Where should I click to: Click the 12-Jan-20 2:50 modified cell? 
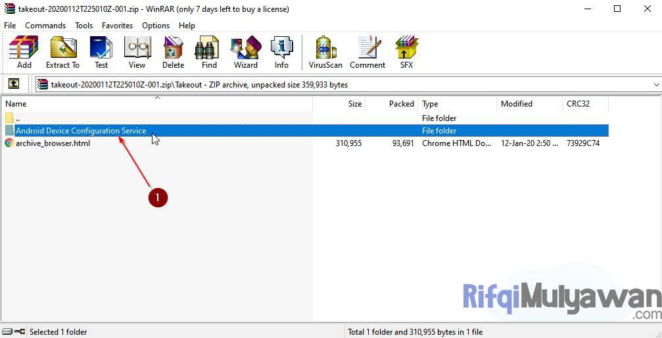coord(529,143)
